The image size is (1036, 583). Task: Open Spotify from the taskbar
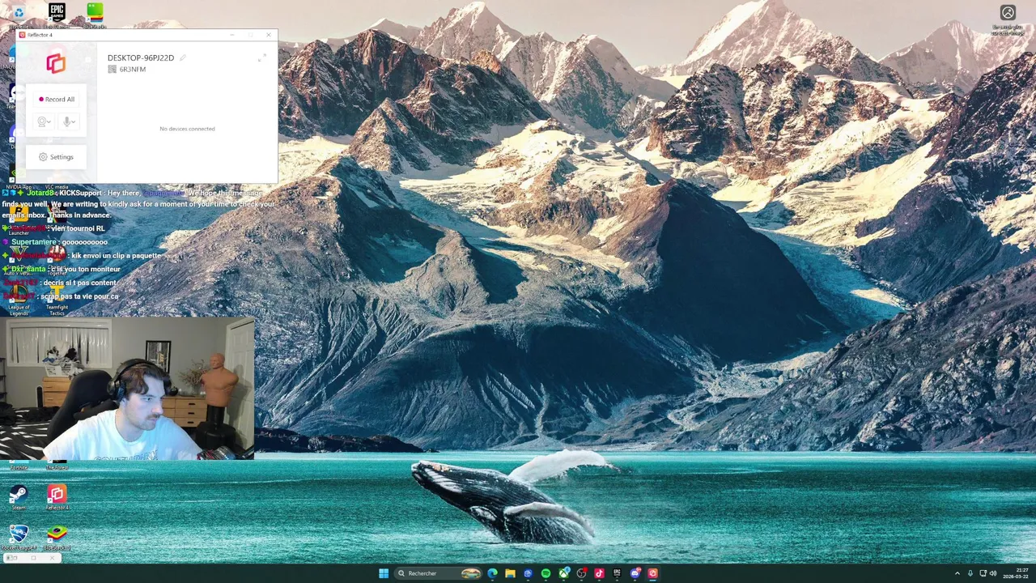546,573
